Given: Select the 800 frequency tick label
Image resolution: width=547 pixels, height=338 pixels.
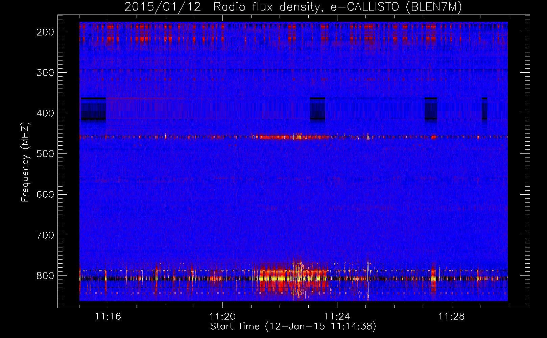Looking at the screenshot, I should (45, 275).
